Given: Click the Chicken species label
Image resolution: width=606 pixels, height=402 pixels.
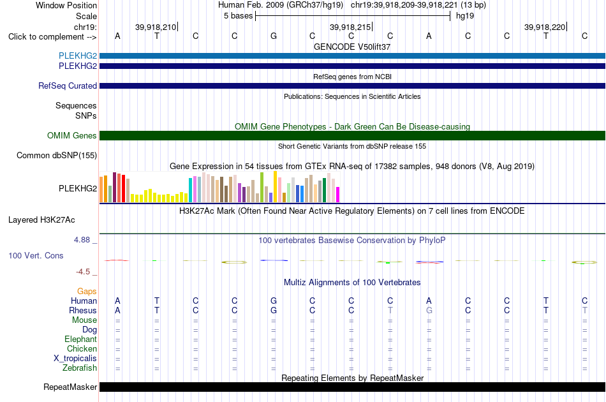Looking at the screenshot, I should coord(82,348).
